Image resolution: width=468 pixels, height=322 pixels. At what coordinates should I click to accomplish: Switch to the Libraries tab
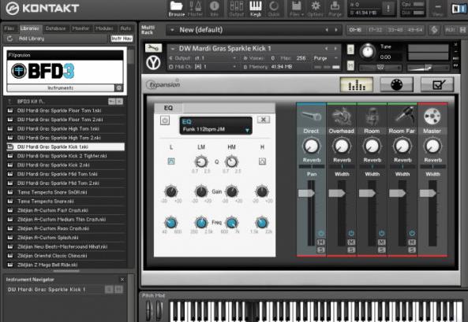point(29,28)
